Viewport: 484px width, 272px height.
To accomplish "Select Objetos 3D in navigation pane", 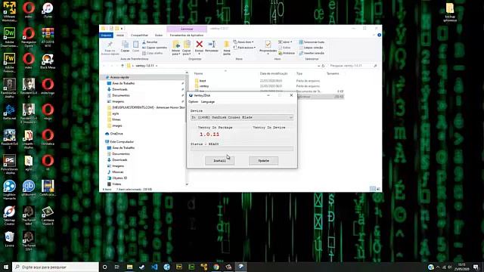I will coord(119,178).
